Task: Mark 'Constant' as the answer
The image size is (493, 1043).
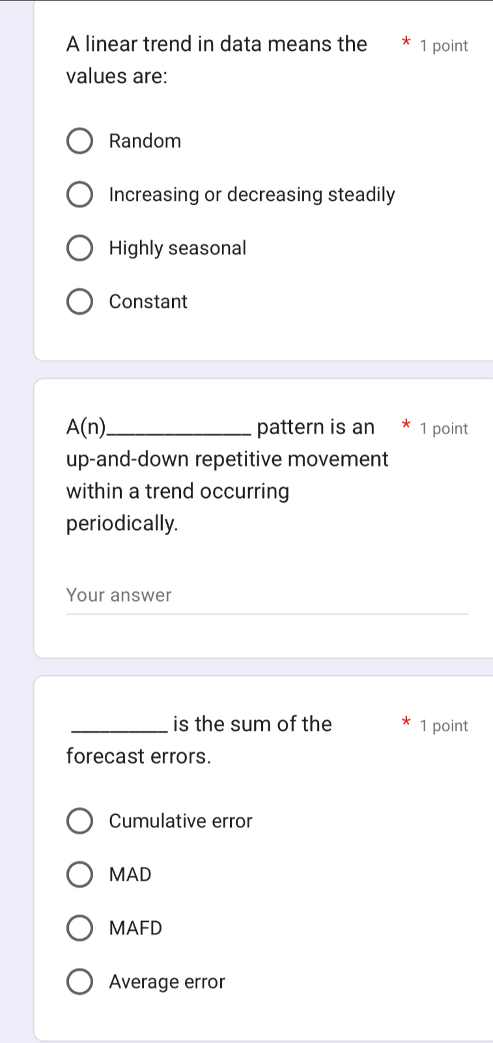Action: (80, 301)
